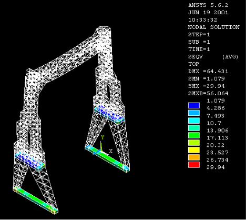Pick the light blue 7.493 legend swatch

(194, 113)
